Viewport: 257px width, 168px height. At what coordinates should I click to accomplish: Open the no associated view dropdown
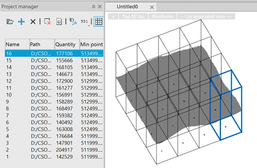tap(206, 16)
